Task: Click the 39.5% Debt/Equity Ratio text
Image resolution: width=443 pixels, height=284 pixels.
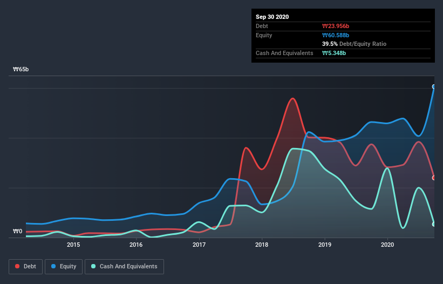Action: [x=354, y=44]
